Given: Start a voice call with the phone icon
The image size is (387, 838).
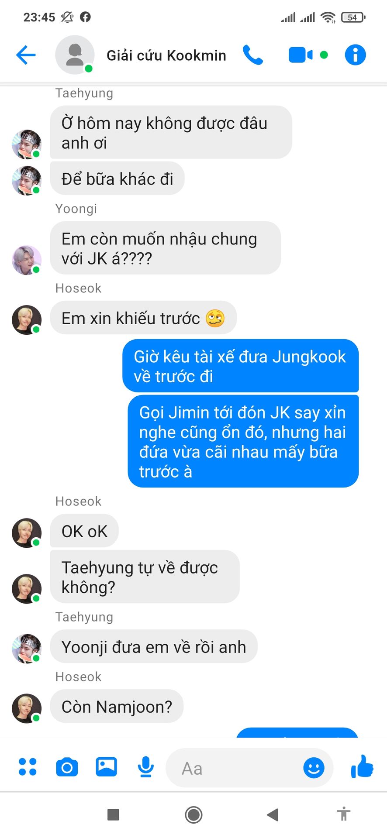Looking at the screenshot, I should [x=253, y=55].
